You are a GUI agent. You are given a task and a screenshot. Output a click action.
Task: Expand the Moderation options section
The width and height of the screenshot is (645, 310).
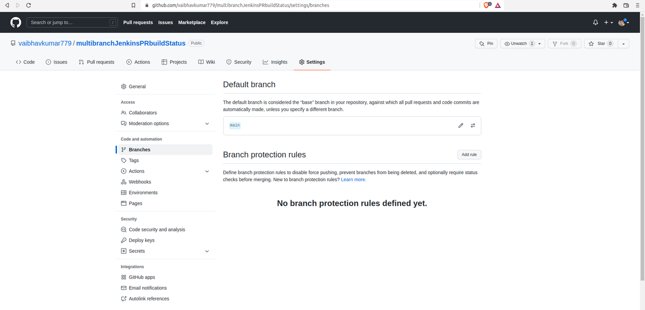[x=207, y=123]
